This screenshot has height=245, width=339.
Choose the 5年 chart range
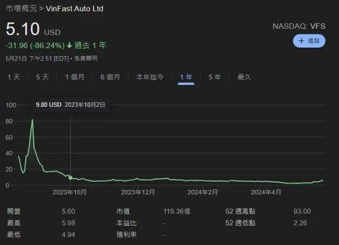click(x=214, y=77)
